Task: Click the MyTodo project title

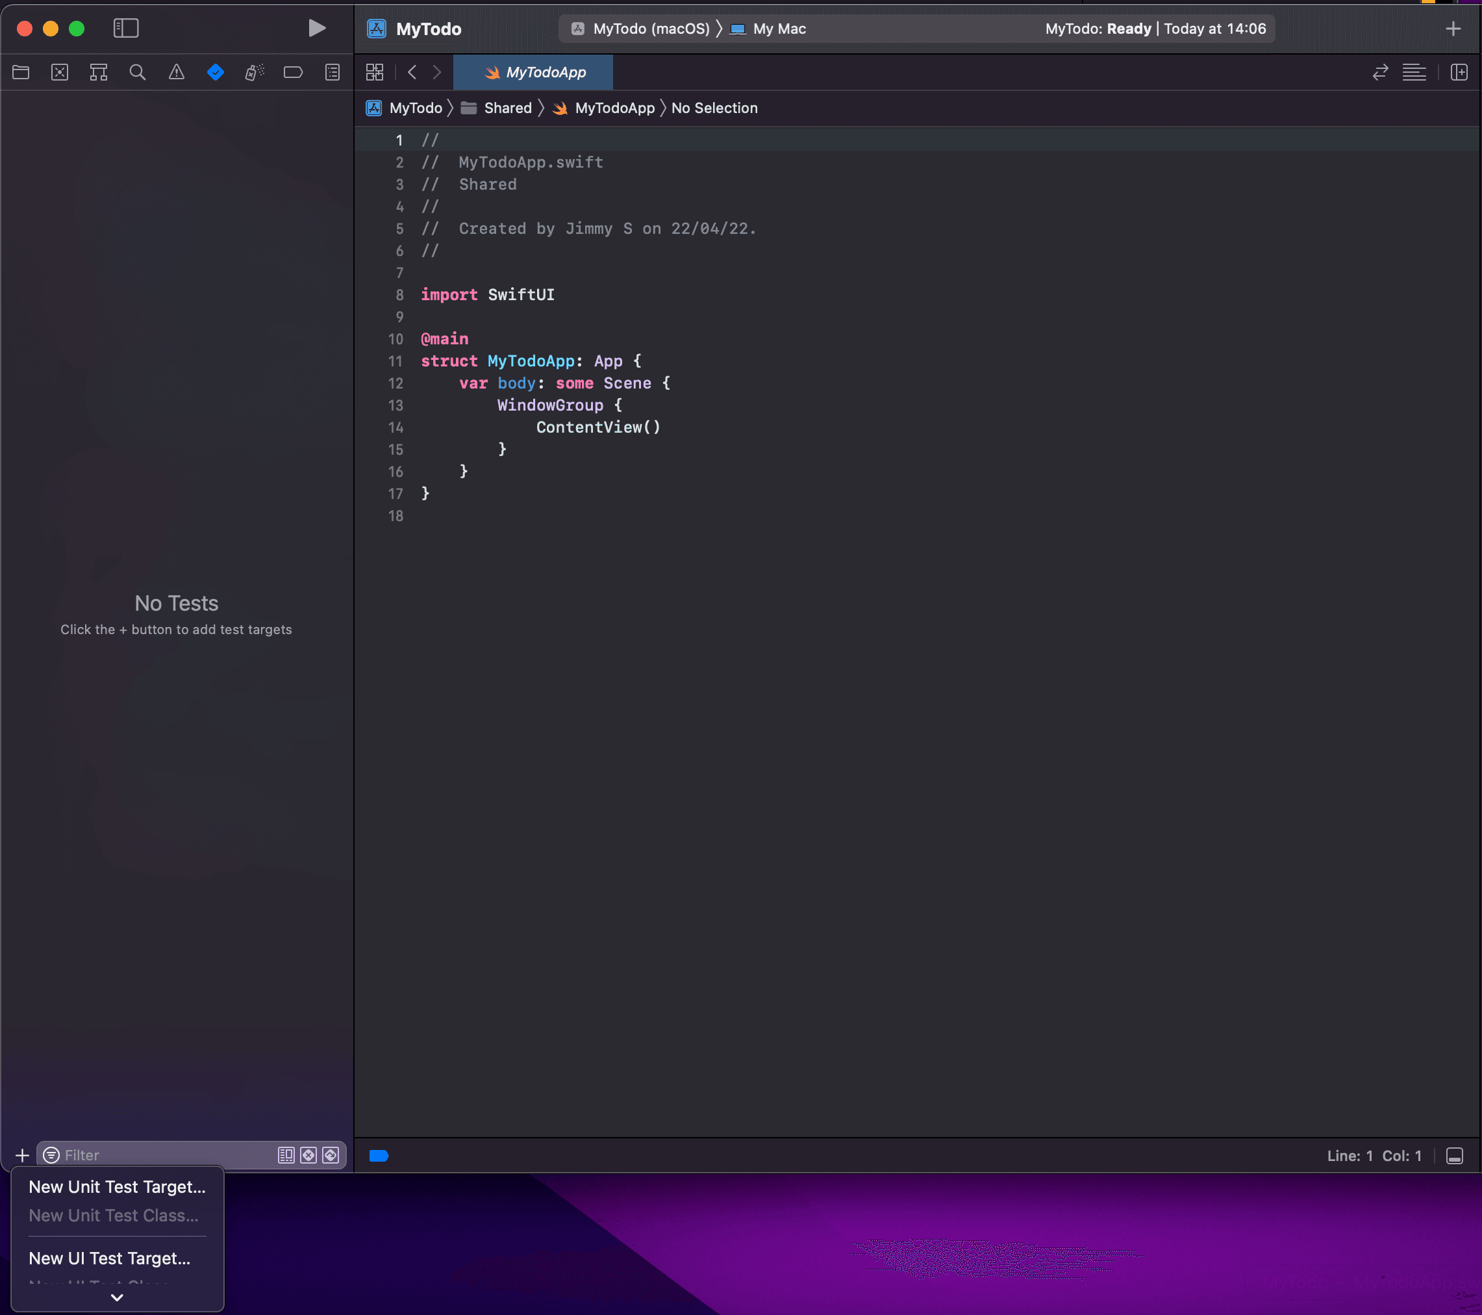Action: [x=429, y=29]
